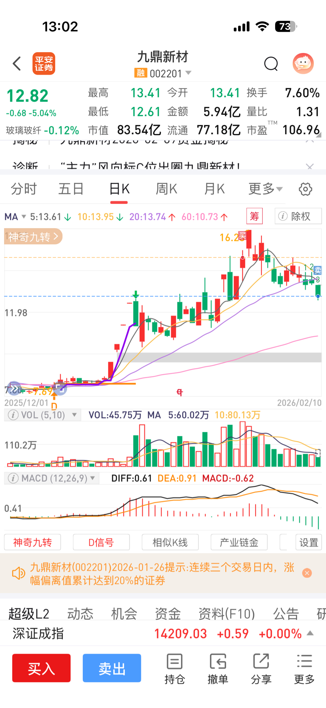Viewport: 326px width, 708px height.
Task: Tap the MACD info icon
Action: 13,478
